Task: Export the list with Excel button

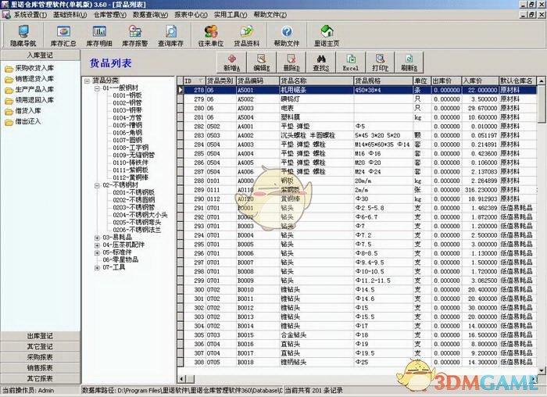Action: [x=351, y=63]
